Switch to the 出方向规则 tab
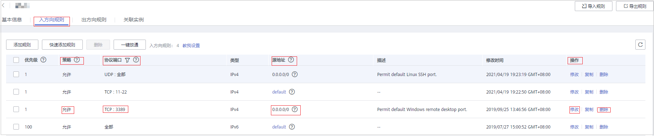This screenshot has width=654, height=136. [x=94, y=20]
